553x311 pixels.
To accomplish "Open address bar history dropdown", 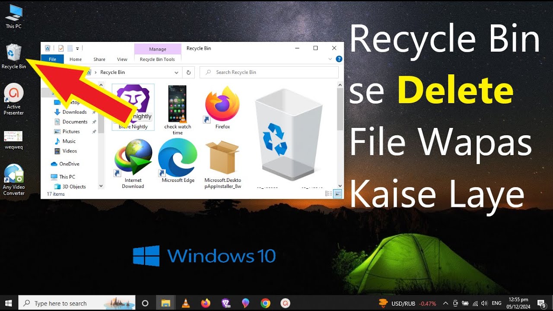I will pos(176,73).
